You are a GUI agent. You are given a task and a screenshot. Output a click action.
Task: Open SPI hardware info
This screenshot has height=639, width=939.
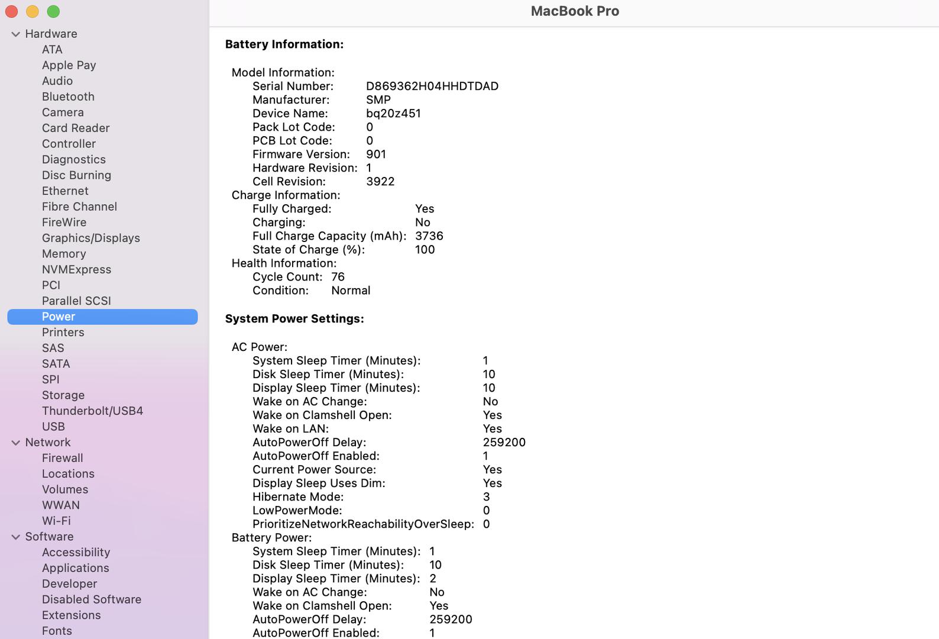tap(50, 379)
